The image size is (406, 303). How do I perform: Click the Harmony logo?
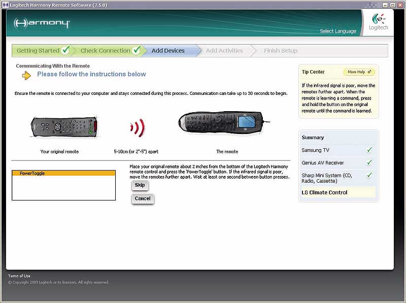[x=42, y=23]
